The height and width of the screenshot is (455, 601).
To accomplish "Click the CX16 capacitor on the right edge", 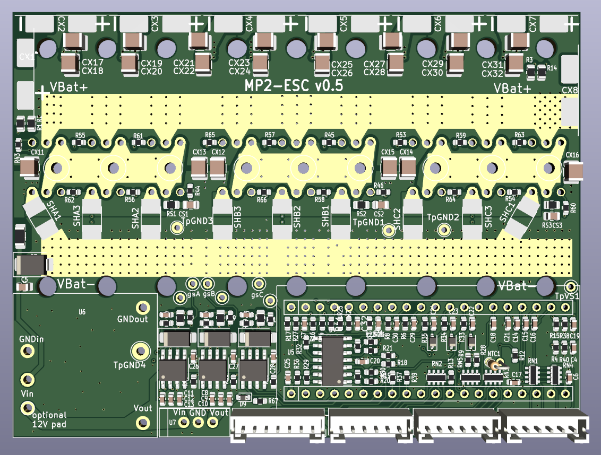I will pos(573,170).
